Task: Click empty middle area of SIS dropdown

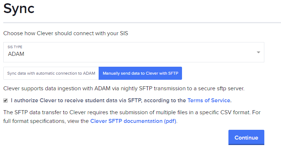Action: (145, 52)
